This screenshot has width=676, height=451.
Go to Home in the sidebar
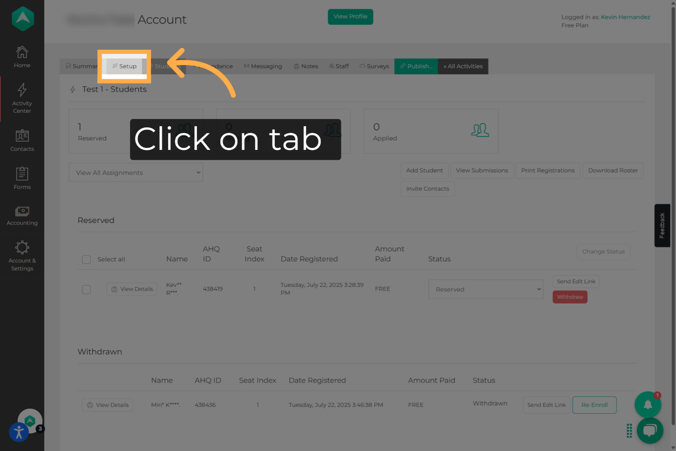tap(22, 57)
